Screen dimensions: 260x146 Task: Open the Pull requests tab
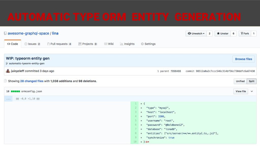(x=59, y=44)
